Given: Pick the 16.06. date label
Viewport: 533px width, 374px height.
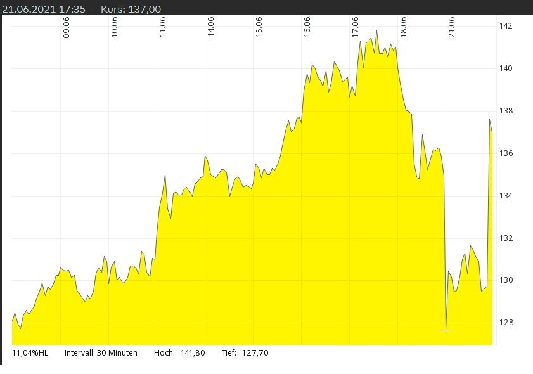Looking at the screenshot, I should 307,27.
